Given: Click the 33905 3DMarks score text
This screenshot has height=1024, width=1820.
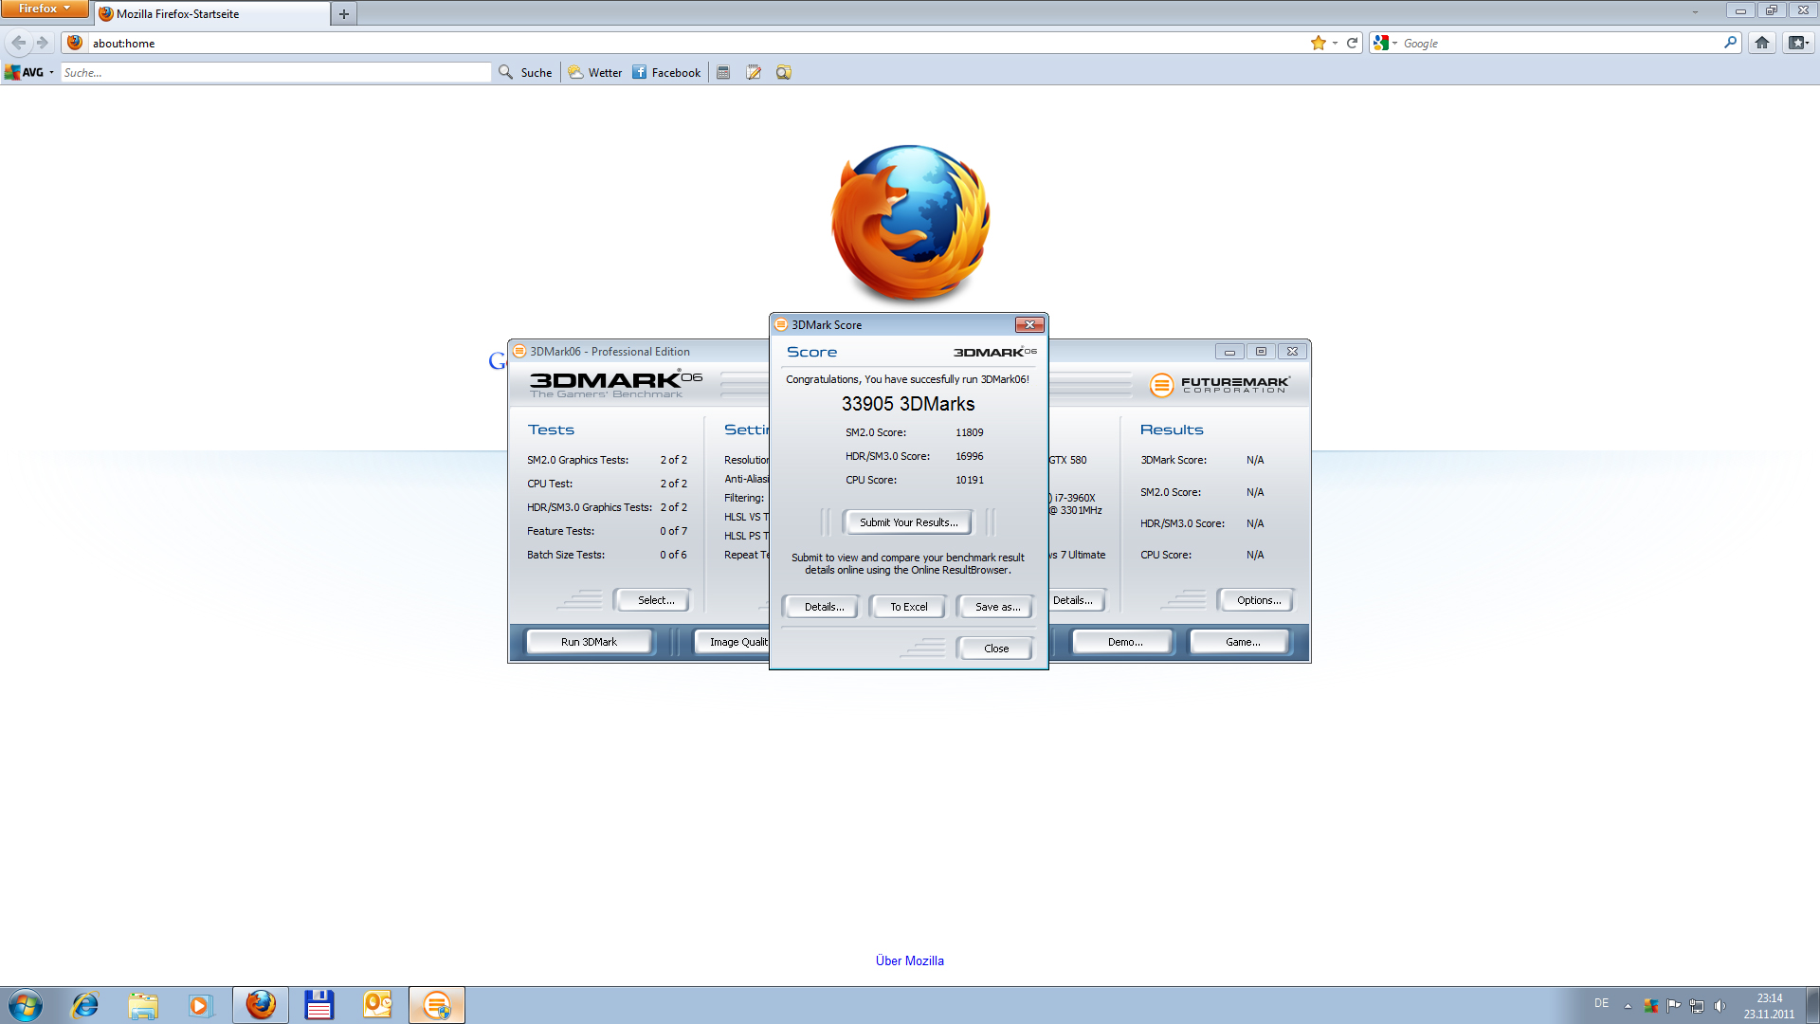Looking at the screenshot, I should point(908,404).
